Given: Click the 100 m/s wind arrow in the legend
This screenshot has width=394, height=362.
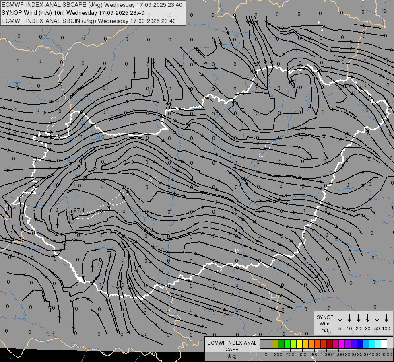Looking at the screenshot, I should [386, 318].
